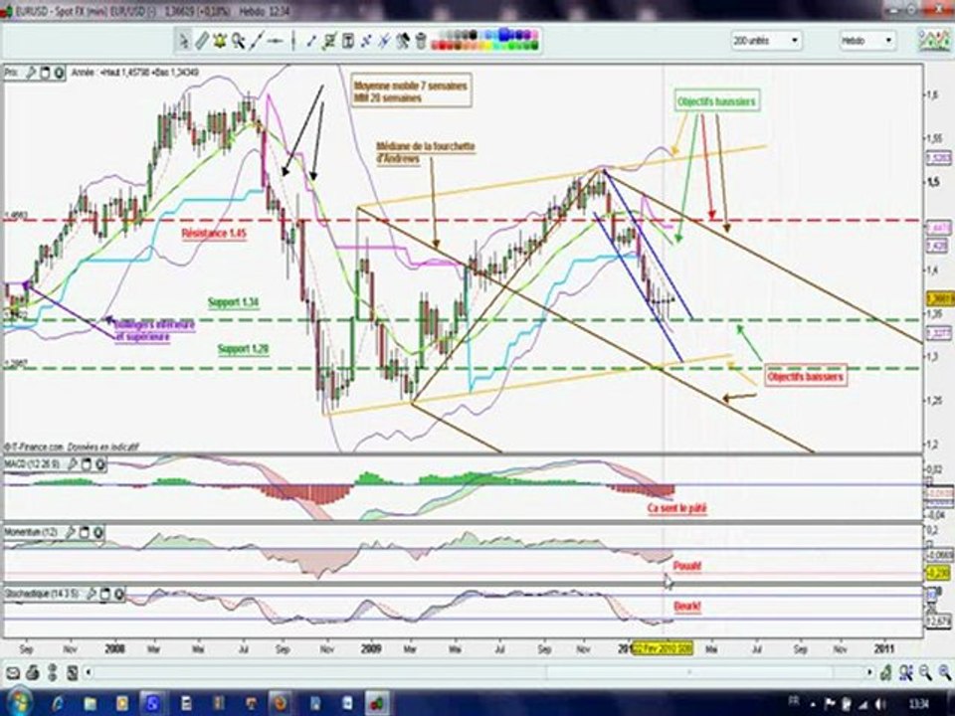Open Momentum indicator wrench settings
Screen dimensions: 955x716
point(70,532)
